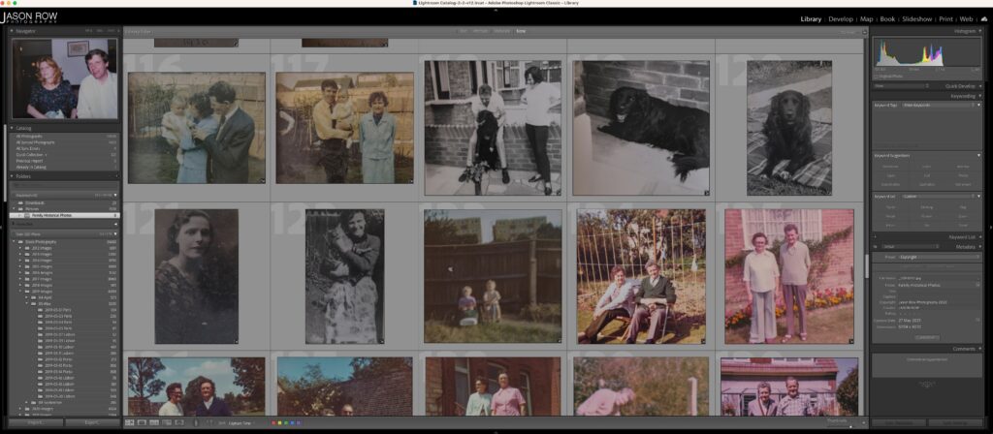Select All Photographs in Catalog
Image resolution: width=993 pixels, height=434 pixels.
tap(65, 136)
